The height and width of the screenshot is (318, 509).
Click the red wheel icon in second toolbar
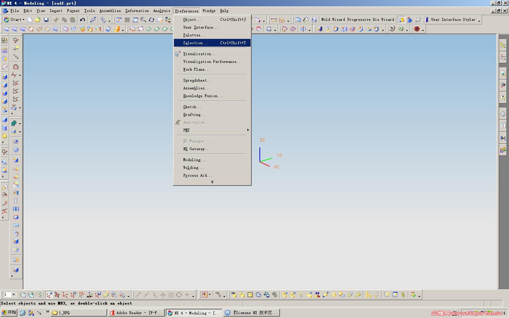click(417, 29)
